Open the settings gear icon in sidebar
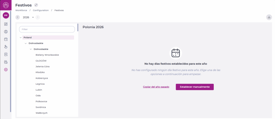The height and width of the screenshot is (119, 275). (x=6, y=70)
